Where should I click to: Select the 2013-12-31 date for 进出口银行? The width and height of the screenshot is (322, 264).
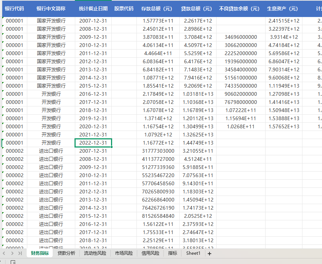[x=93, y=200]
